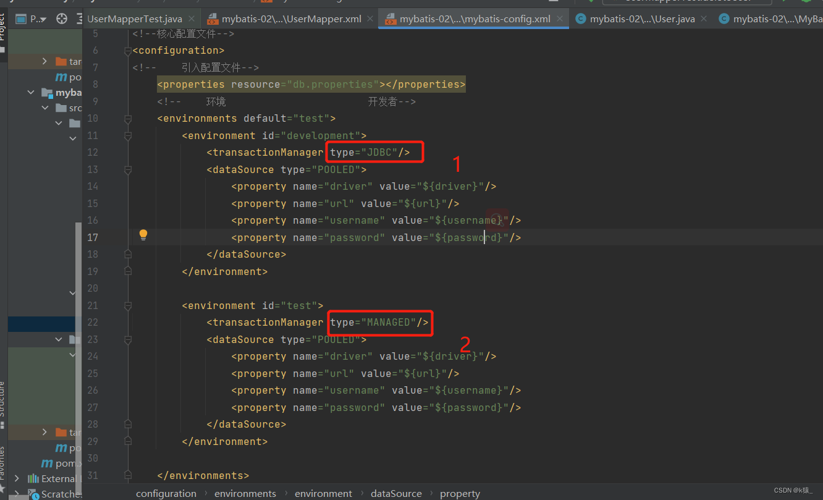Fold the development environment on line 11

click(128, 135)
